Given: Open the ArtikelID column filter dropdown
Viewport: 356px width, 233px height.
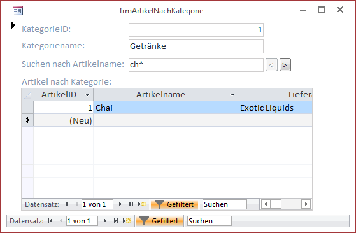Looking at the screenshot, I should [x=87, y=95].
